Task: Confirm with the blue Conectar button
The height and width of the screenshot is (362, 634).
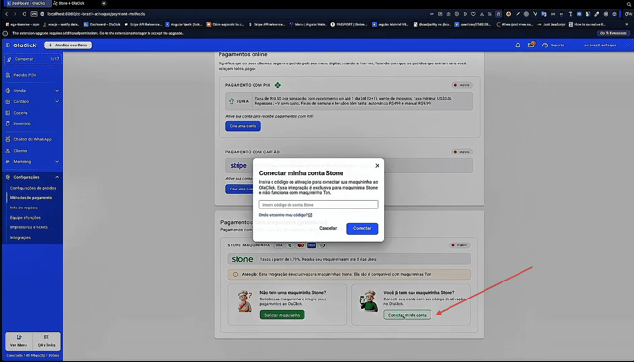Action: 361,228
